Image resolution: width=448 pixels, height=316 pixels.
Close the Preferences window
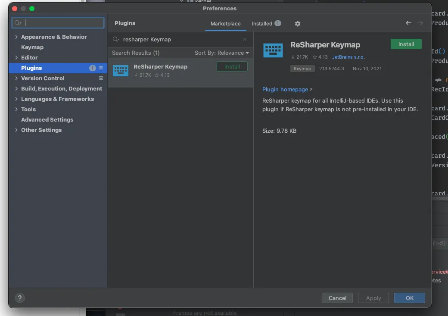tap(15, 9)
